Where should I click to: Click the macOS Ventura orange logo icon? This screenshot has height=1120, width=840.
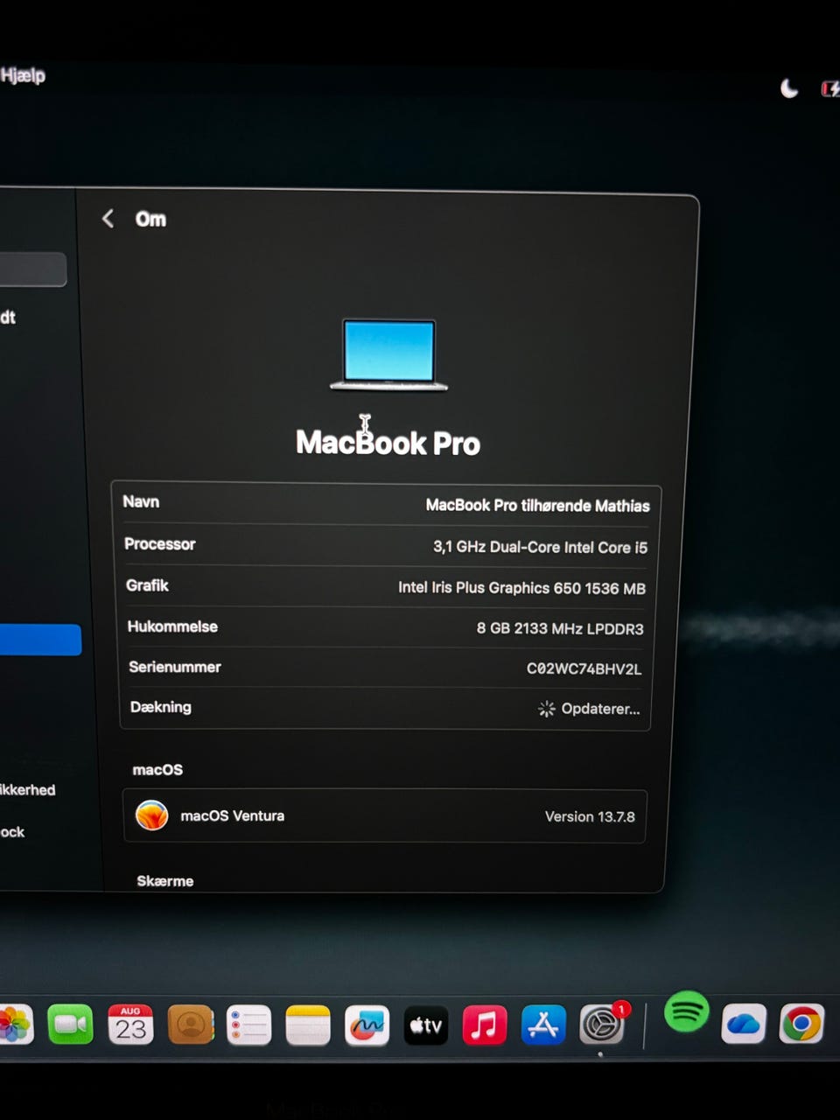click(x=151, y=815)
